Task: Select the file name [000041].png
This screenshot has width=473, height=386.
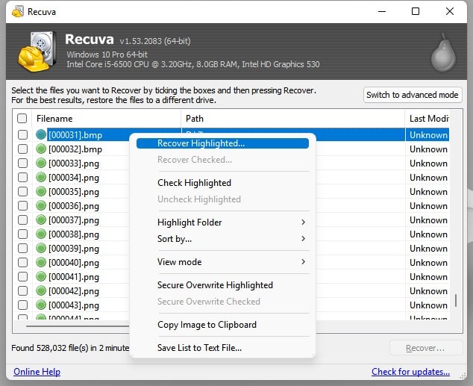Action: 74,277
